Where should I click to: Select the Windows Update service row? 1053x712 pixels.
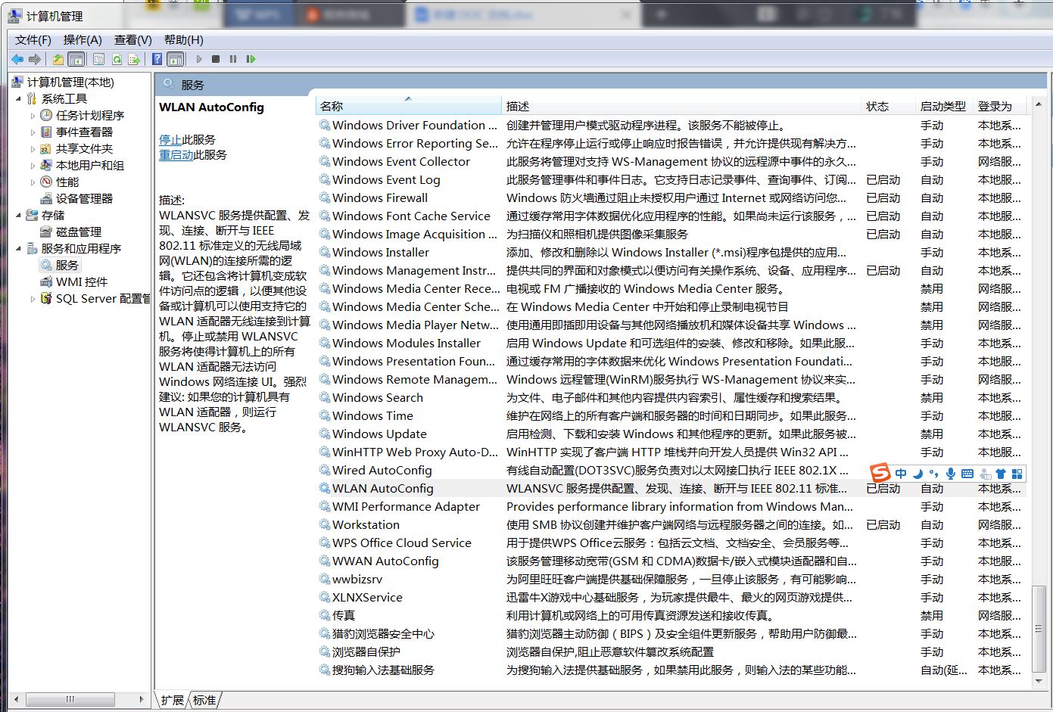pyautogui.click(x=379, y=434)
